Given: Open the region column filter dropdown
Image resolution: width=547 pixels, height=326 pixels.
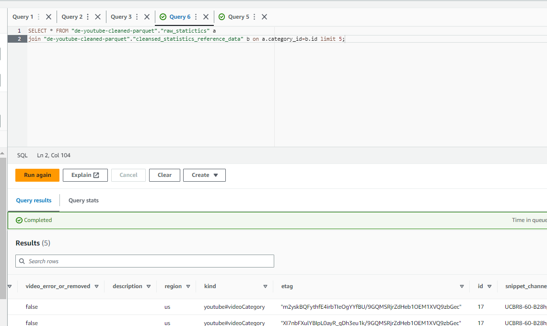Looking at the screenshot, I should tap(188, 286).
